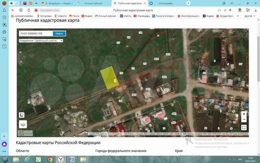Open the Новости bookmark
This screenshot has height=163, width=260.
(x=61, y=16)
